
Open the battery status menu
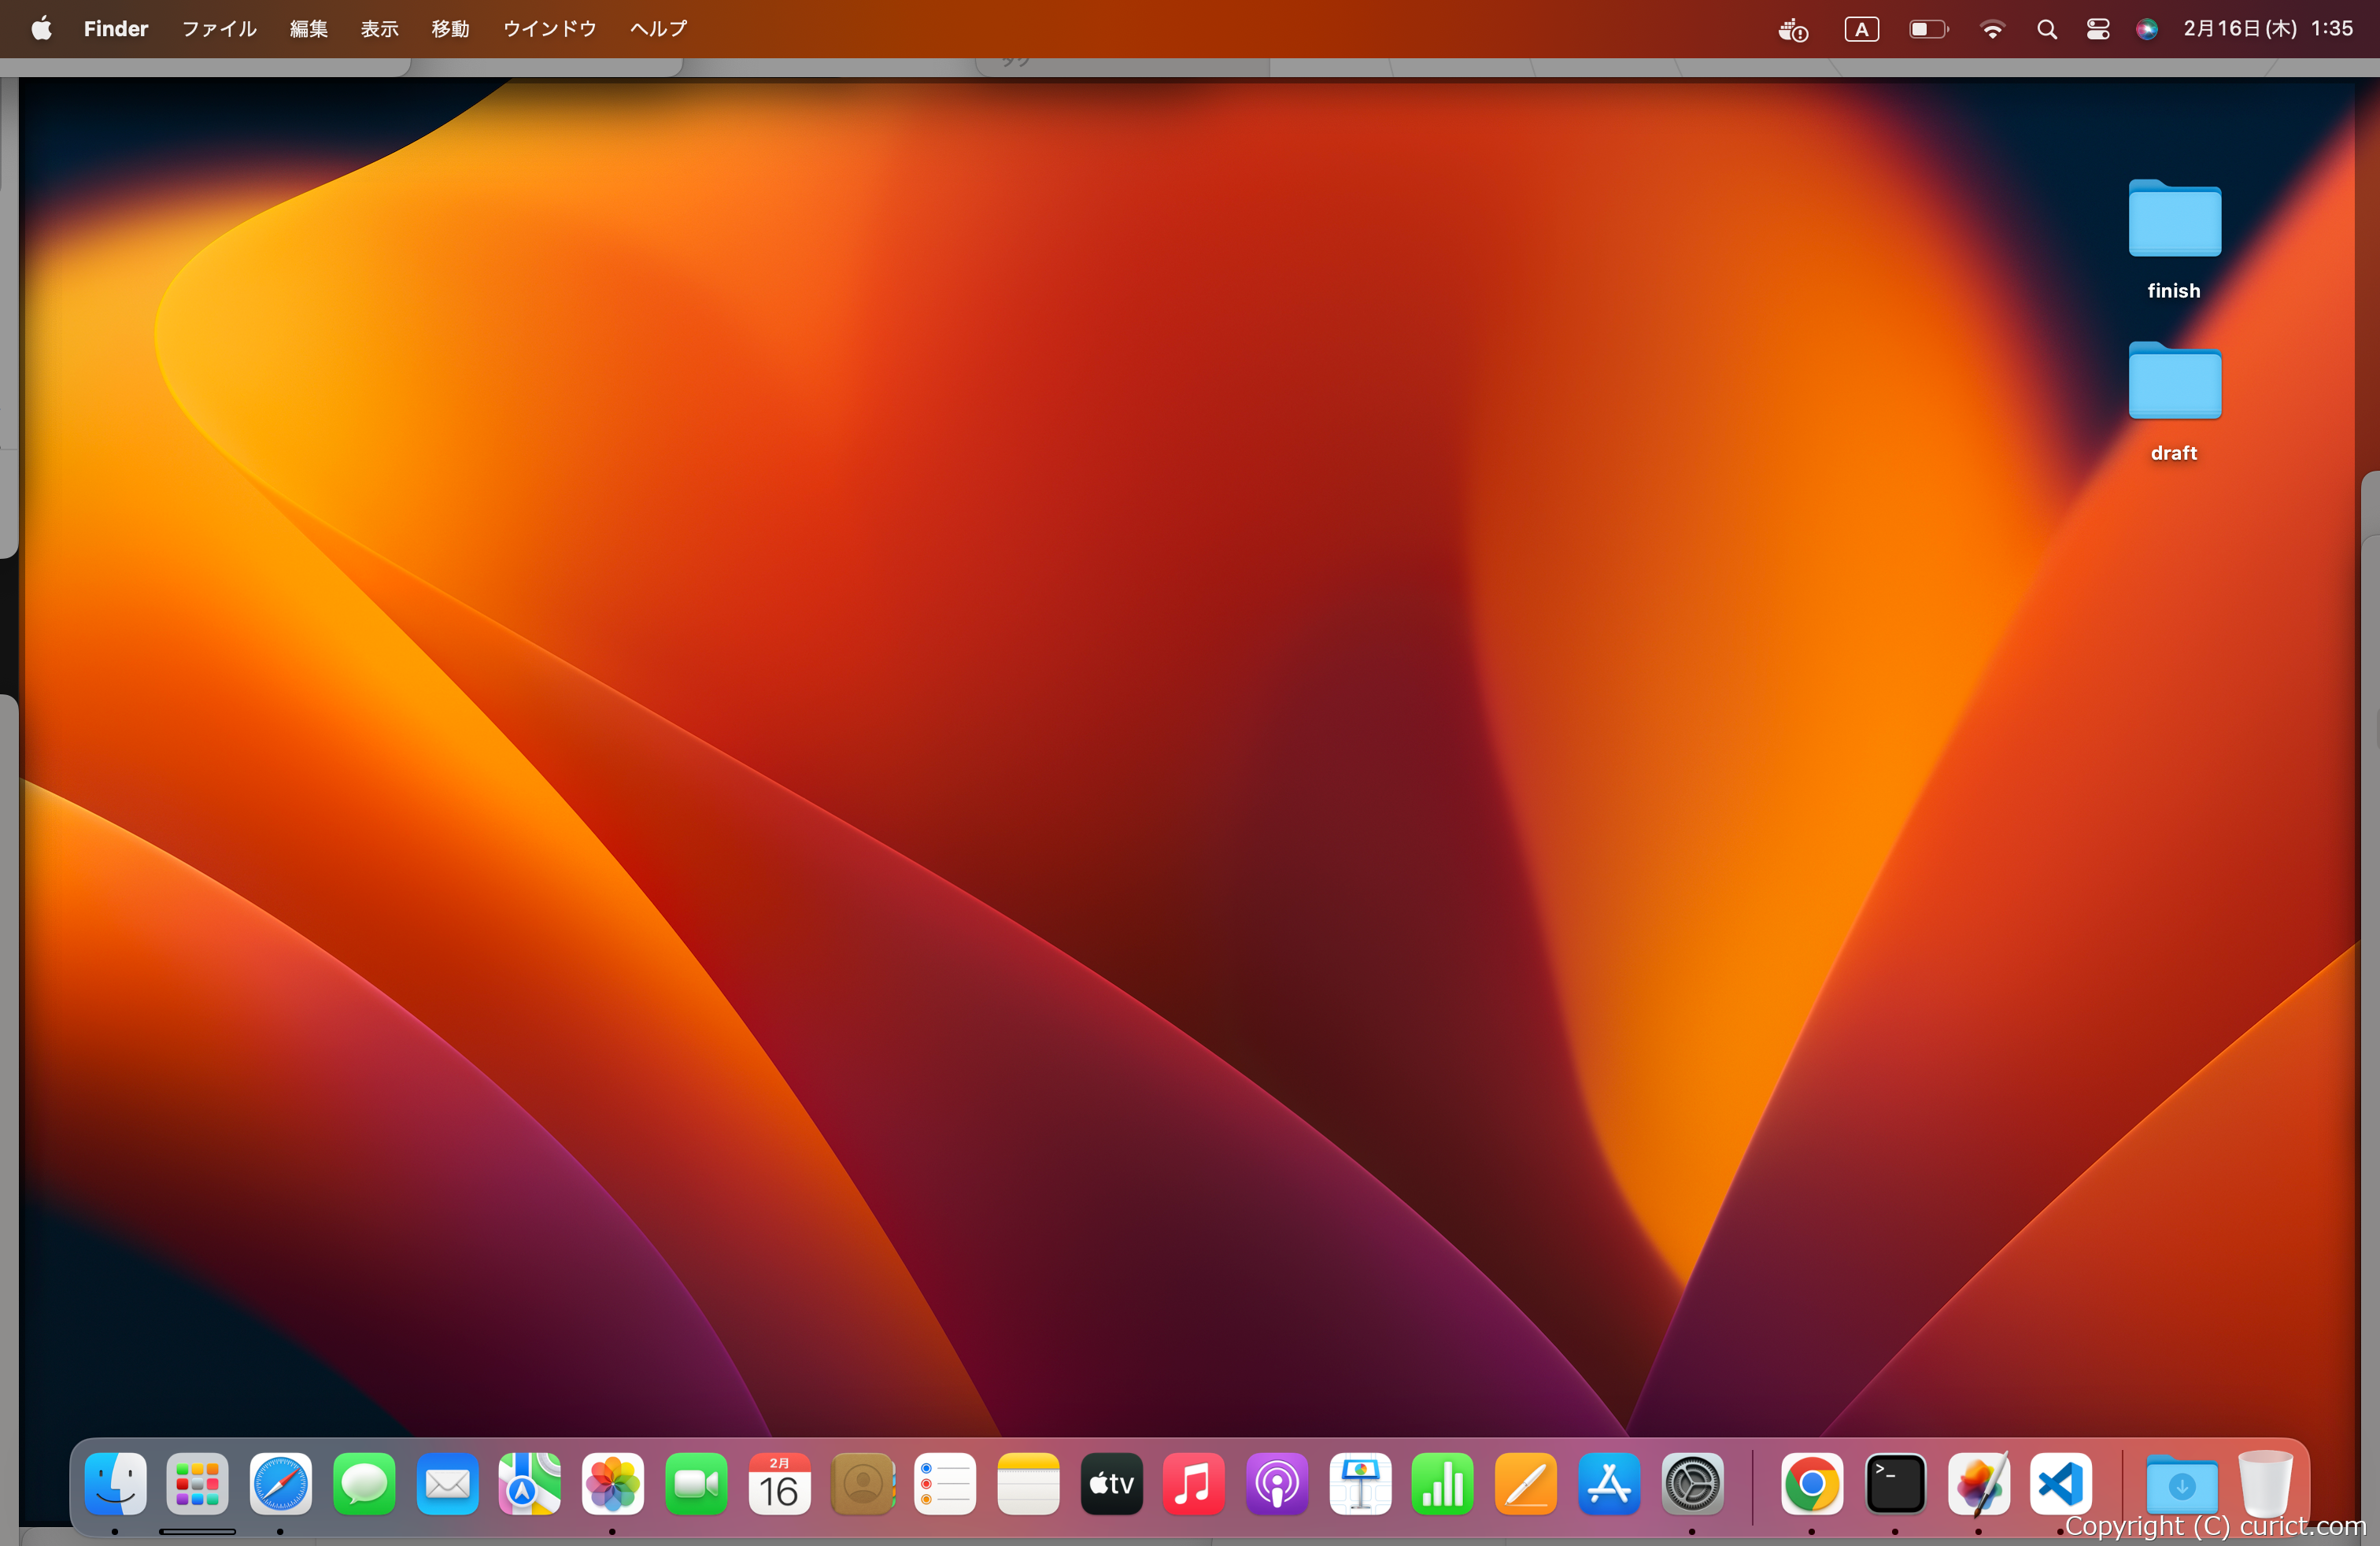[1928, 29]
